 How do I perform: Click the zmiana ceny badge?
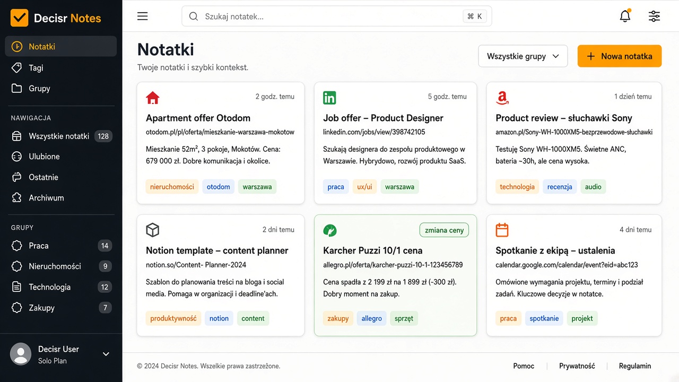coord(445,230)
